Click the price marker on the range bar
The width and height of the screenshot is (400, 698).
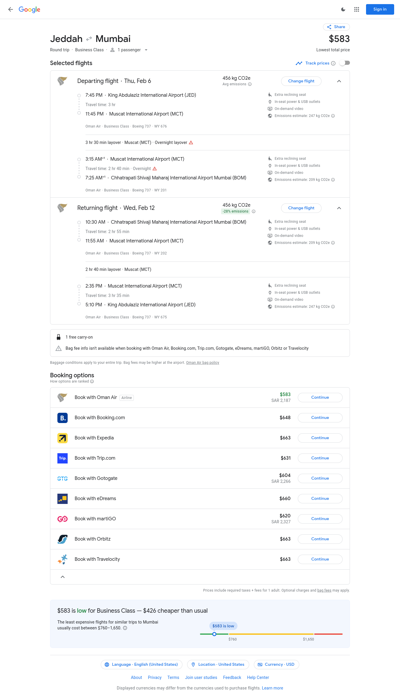pyautogui.click(x=214, y=634)
